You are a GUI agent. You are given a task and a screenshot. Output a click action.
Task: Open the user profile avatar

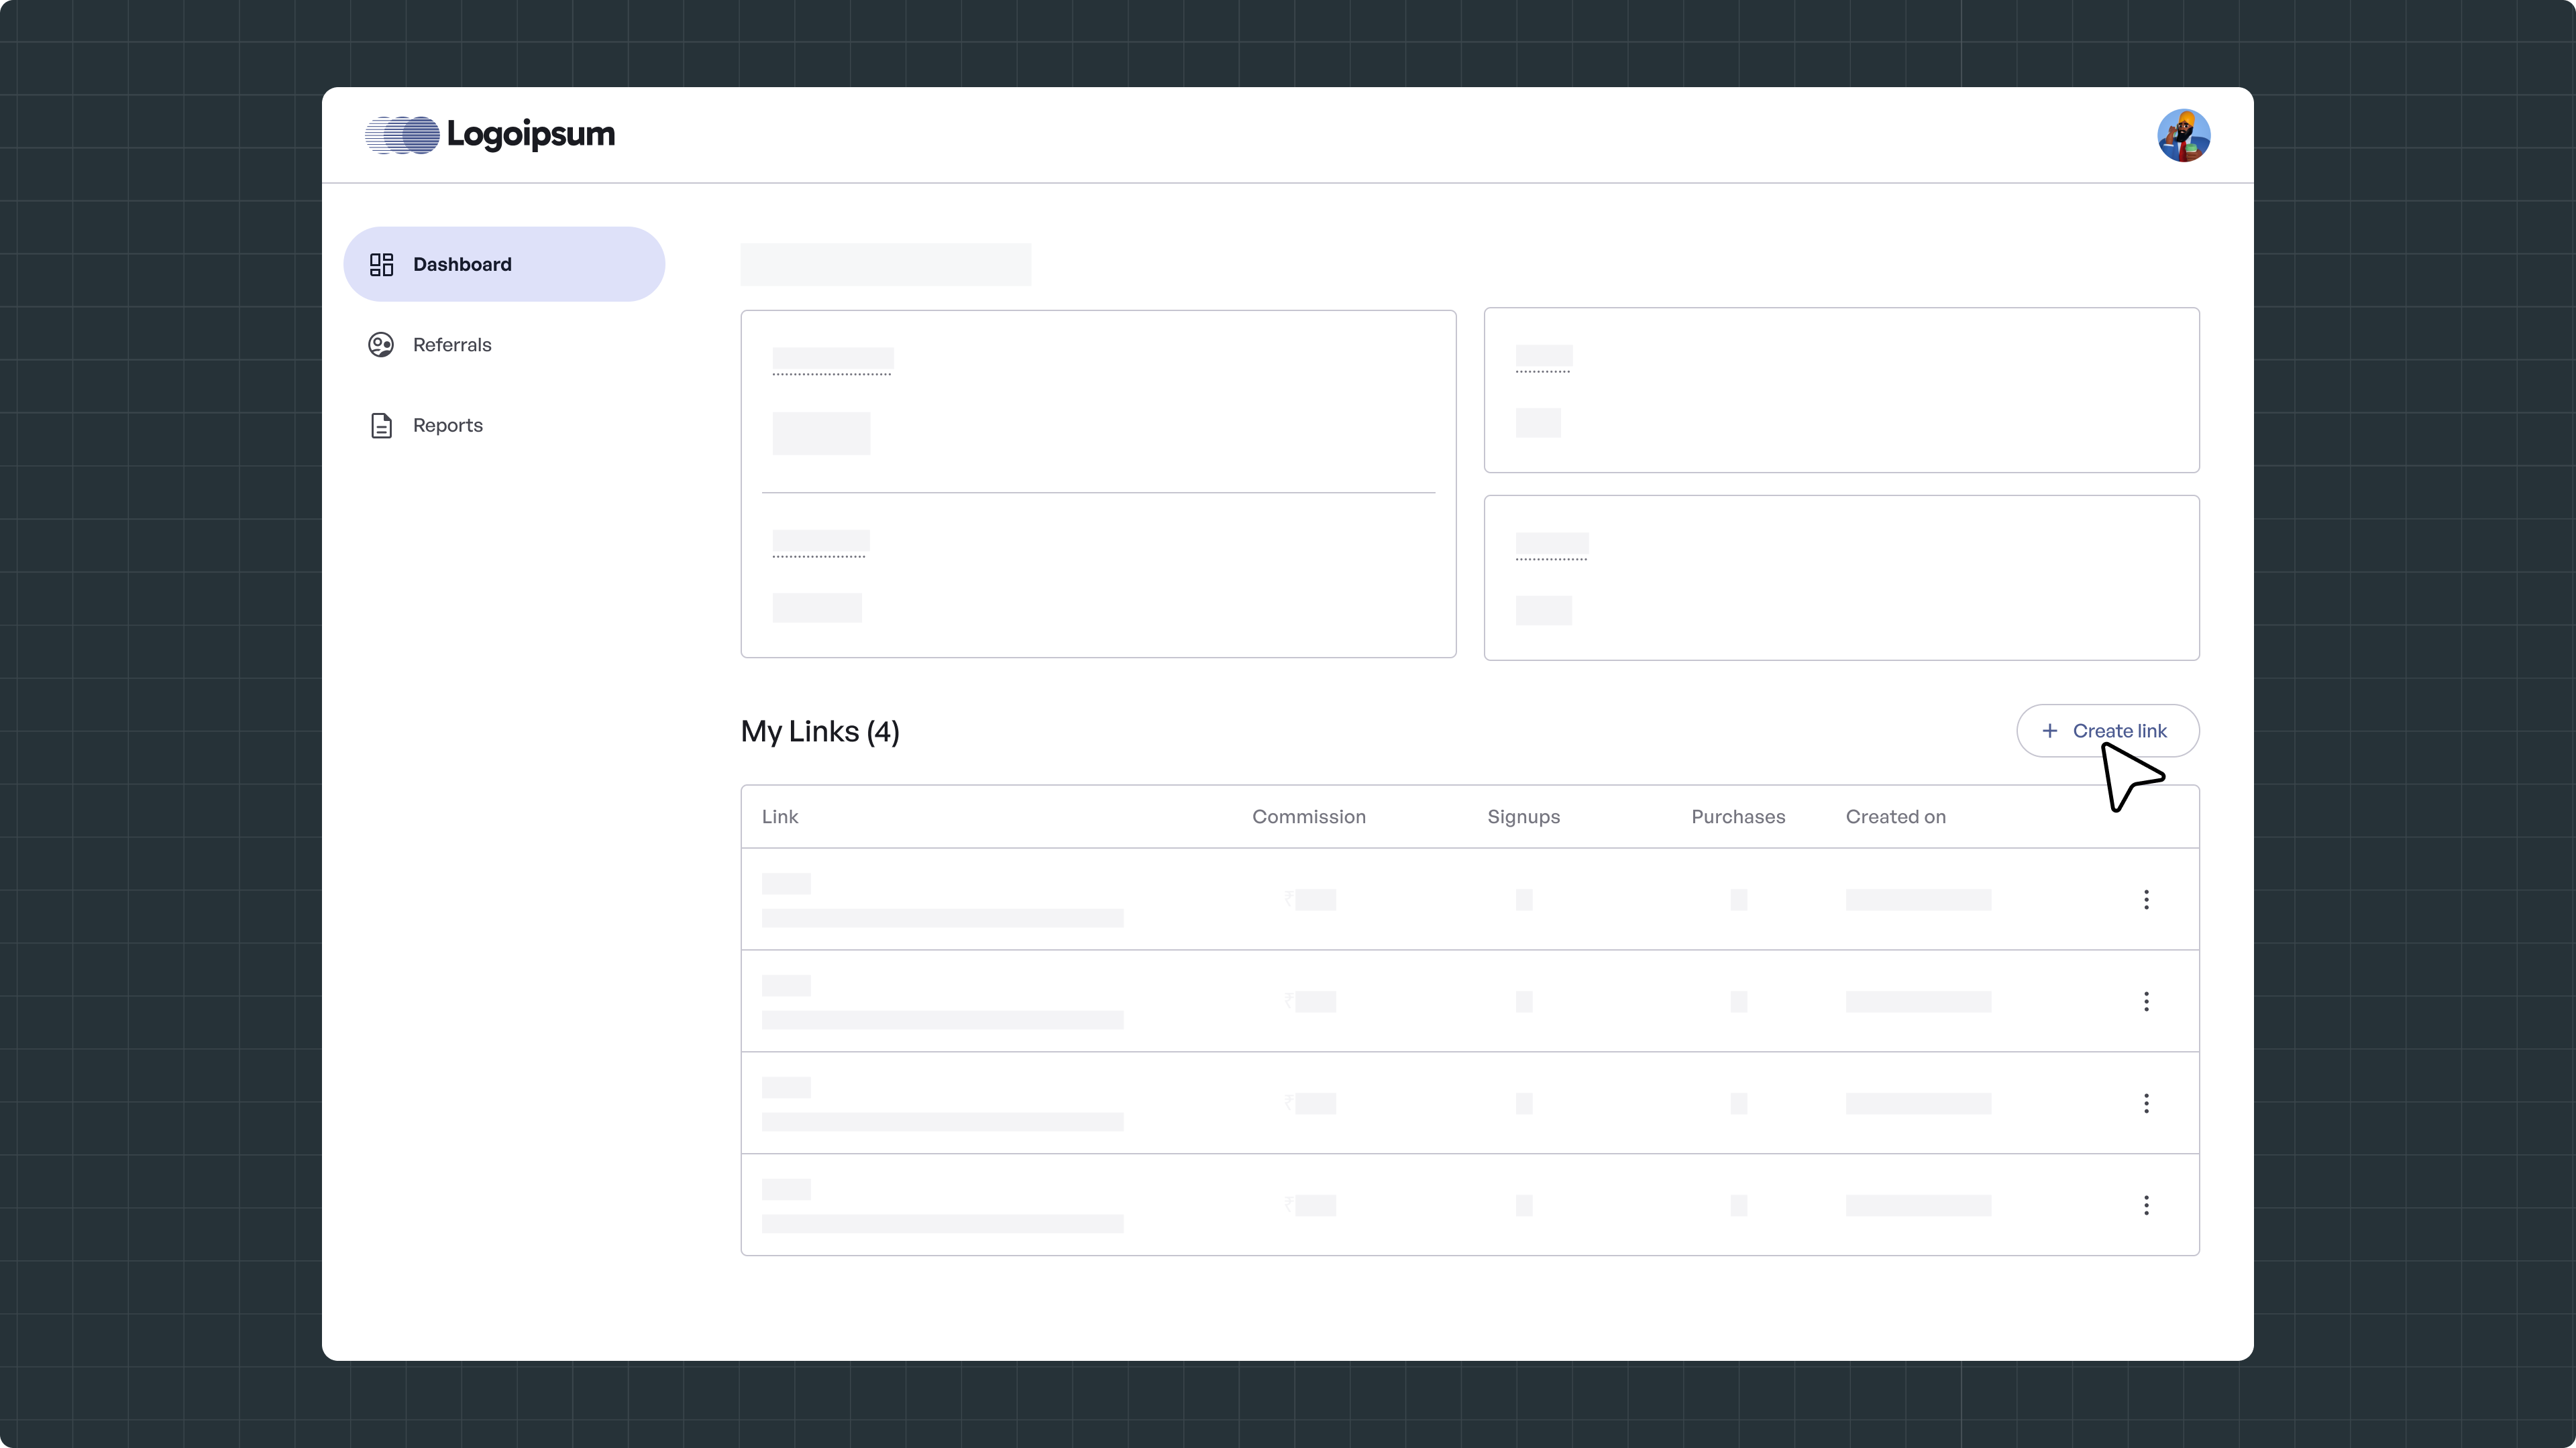tap(2183, 136)
